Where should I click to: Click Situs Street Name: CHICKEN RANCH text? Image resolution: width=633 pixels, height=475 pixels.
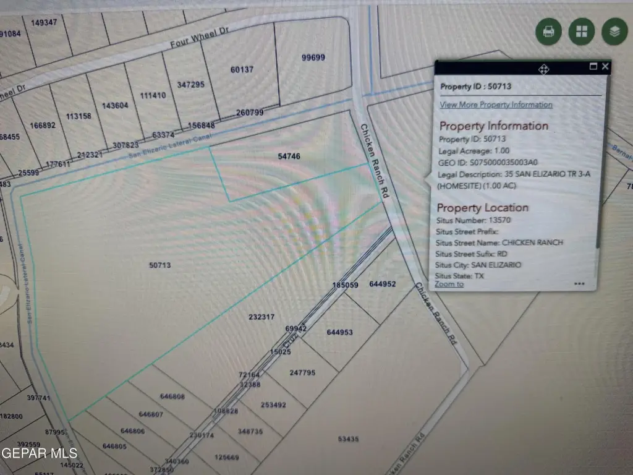499,242
